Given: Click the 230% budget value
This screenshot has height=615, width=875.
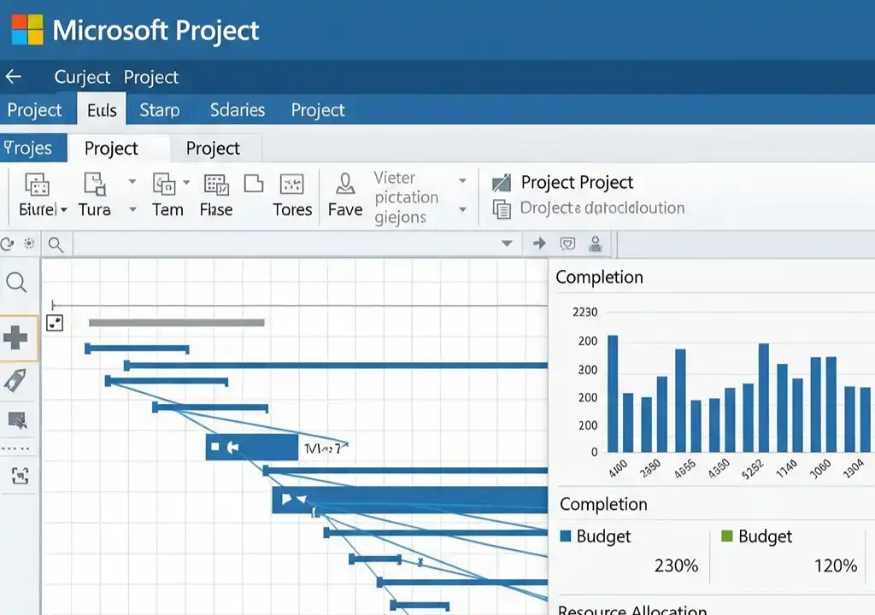Looking at the screenshot, I should [x=677, y=565].
